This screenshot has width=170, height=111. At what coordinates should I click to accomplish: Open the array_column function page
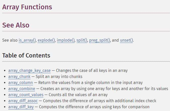[21, 83]
